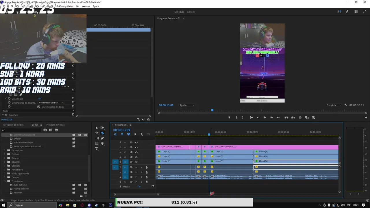Click the Comparison View button
Image resolution: width=370 pixels, height=208 pixels.
307,118
